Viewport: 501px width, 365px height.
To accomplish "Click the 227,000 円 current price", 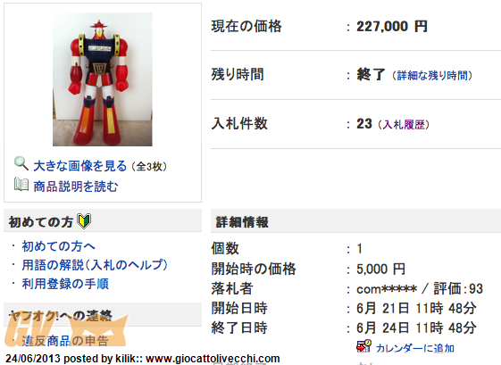I will pos(392,26).
